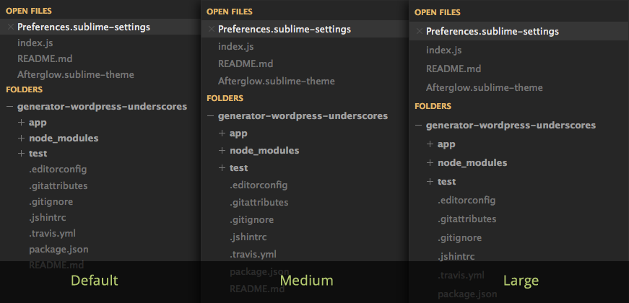The image size is (629, 303).
Task: Open .jshintrc in Default panel
Action: [48, 218]
